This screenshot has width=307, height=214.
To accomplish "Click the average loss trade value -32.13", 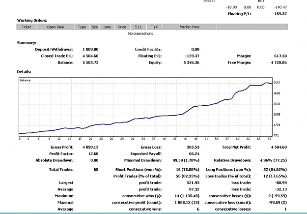I will tap(281, 189).
